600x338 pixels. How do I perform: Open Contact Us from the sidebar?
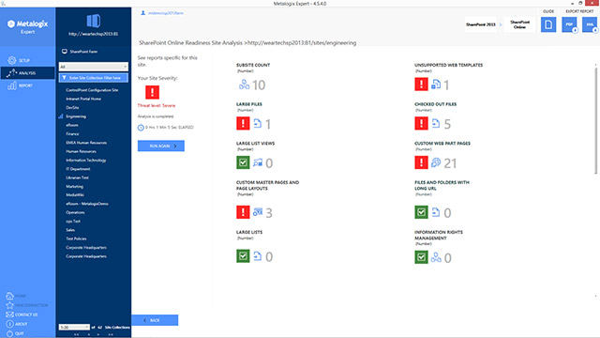[x=22, y=315]
